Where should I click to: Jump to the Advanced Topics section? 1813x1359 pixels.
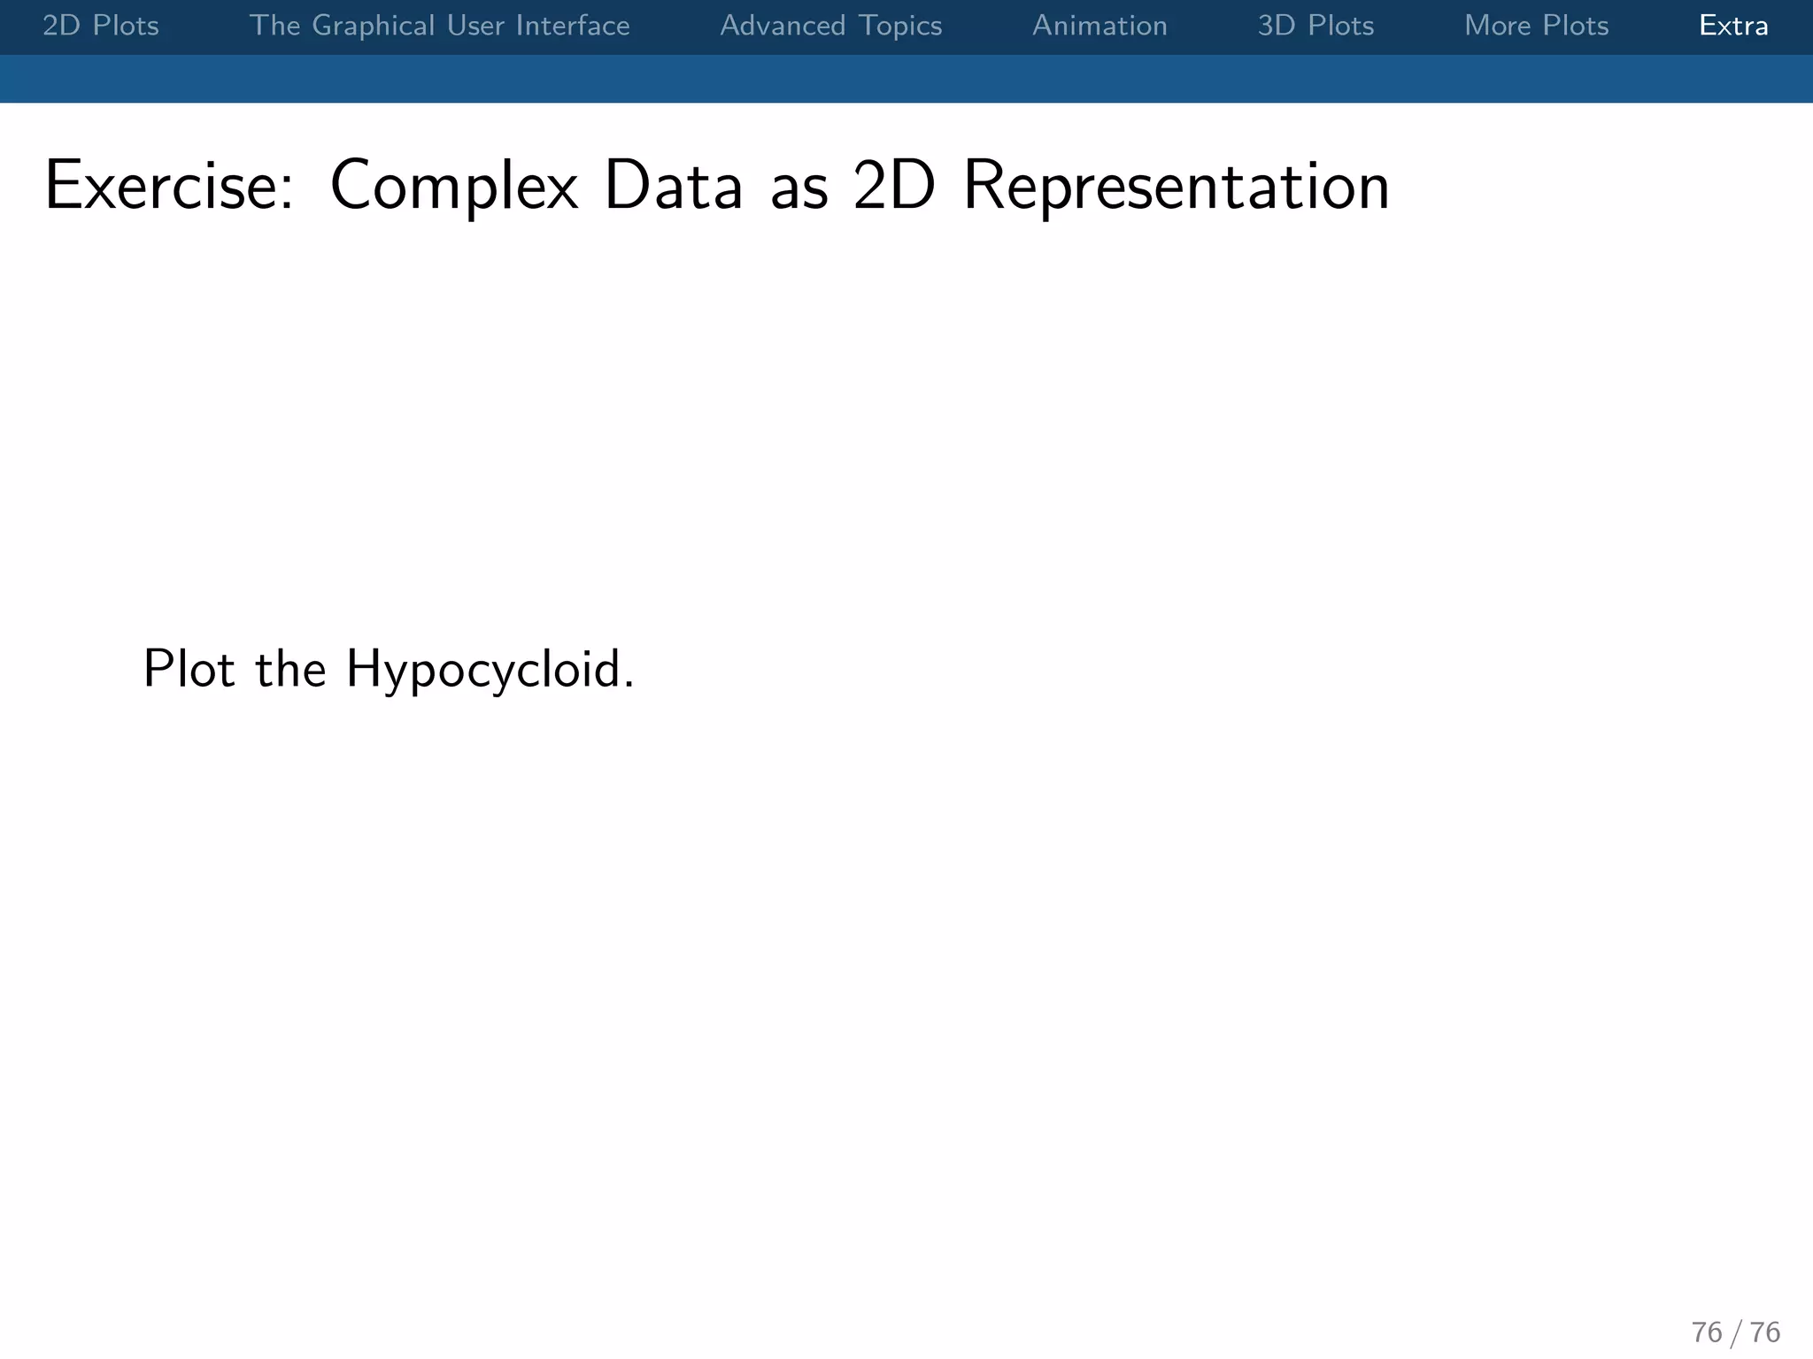(831, 26)
